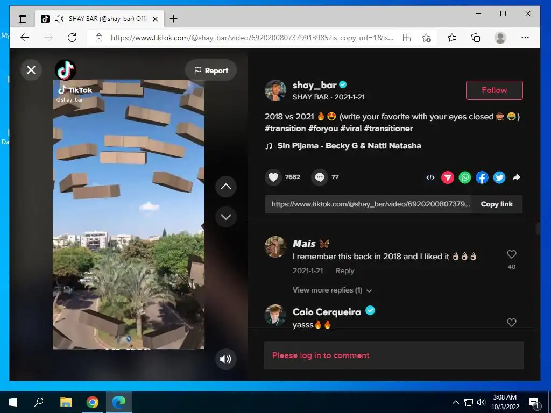Viewport: 551px width, 413px height.
Task: Share via the red send-to-friends icon
Action: (x=447, y=177)
